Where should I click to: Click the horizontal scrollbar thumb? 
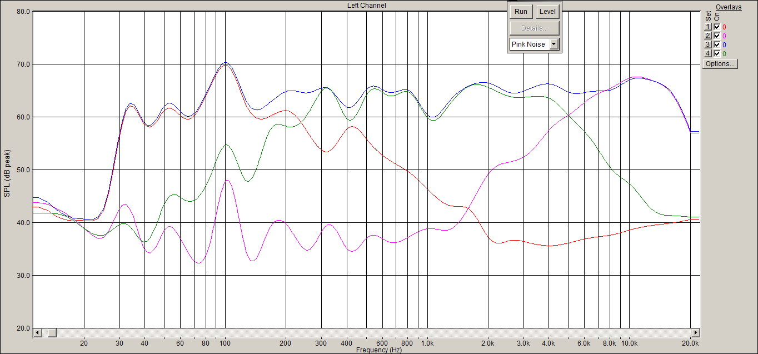pyautogui.click(x=51, y=333)
